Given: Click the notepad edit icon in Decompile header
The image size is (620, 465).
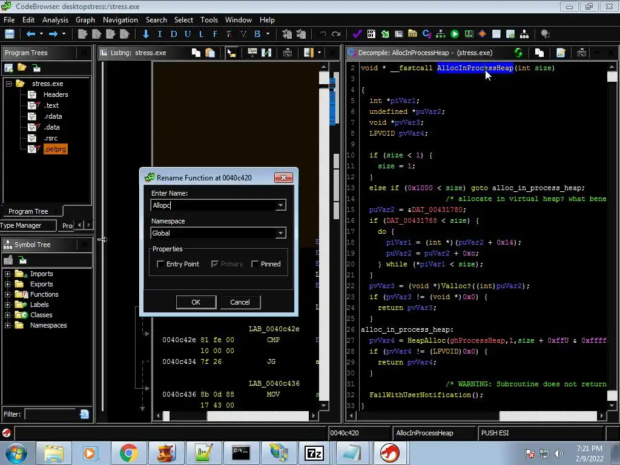Looking at the screenshot, I should tap(561, 53).
